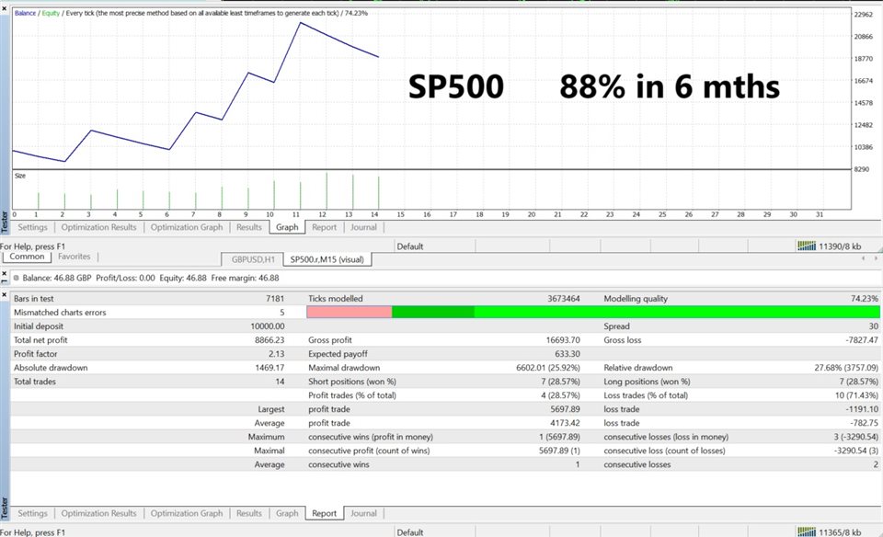The height and width of the screenshot is (537, 883).
Task: Select the Favorites tab
Action: [74, 257]
